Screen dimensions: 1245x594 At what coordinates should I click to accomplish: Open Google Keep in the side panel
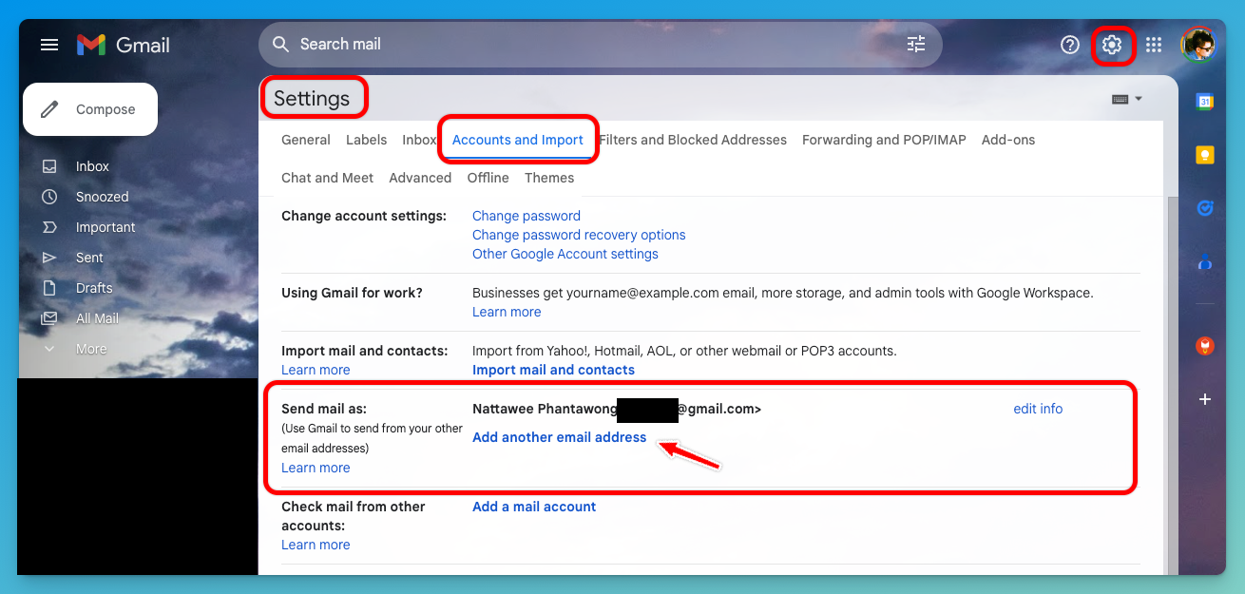(x=1203, y=154)
